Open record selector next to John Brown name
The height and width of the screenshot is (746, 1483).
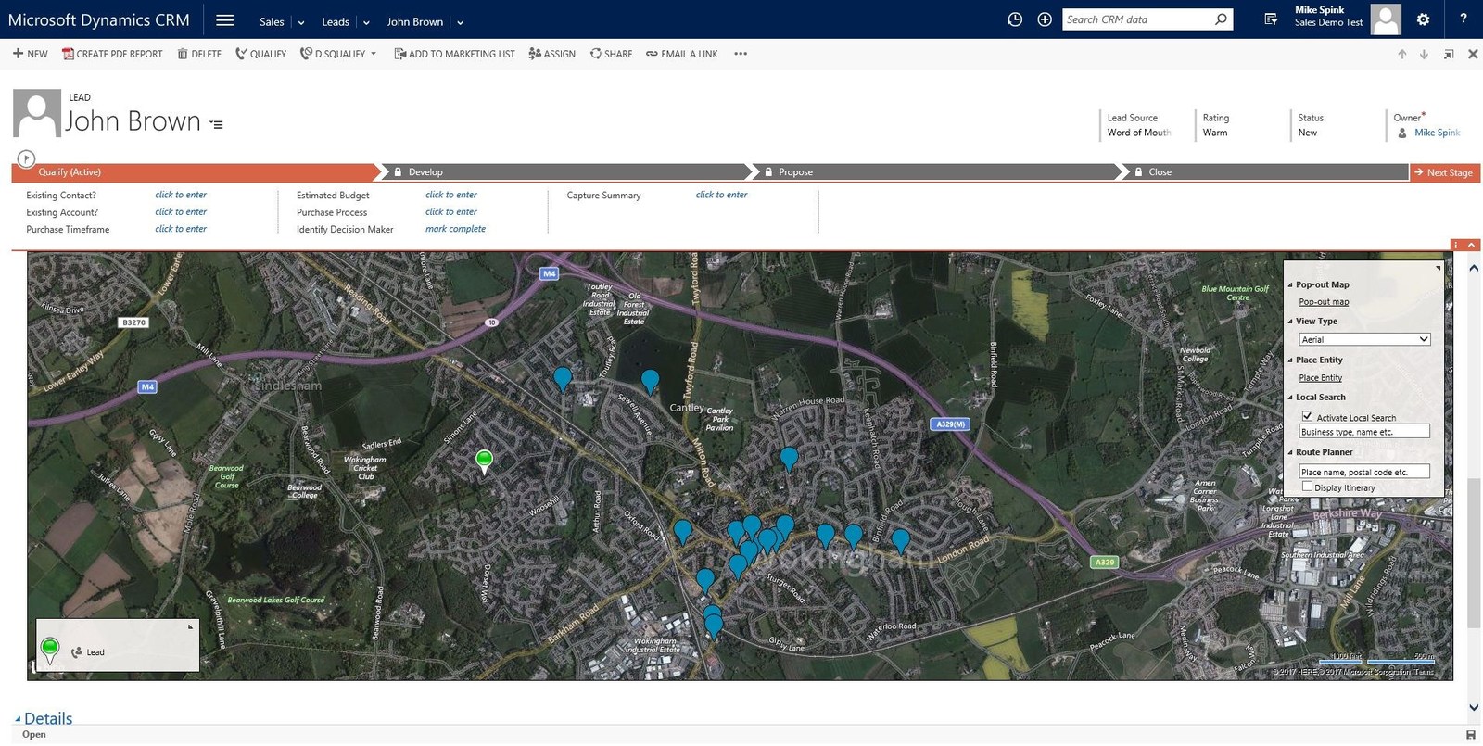pos(217,124)
